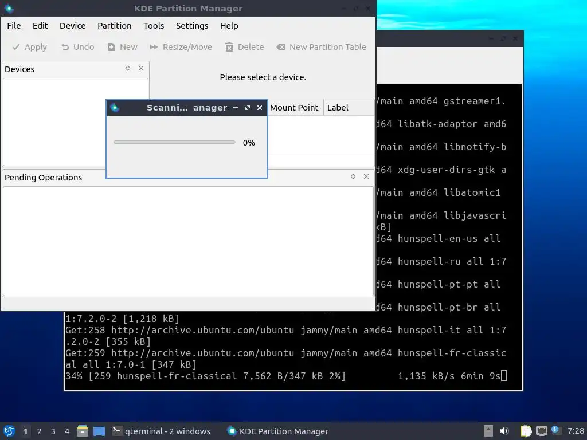Image resolution: width=587 pixels, height=440 pixels.
Task: Select qterminal - 2 windows taskbar entry
Action: pyautogui.click(x=161, y=431)
